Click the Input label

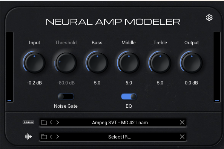(34, 43)
